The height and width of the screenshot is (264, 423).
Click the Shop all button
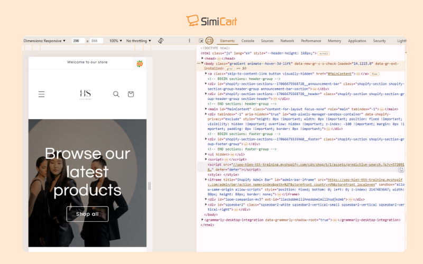point(87,214)
